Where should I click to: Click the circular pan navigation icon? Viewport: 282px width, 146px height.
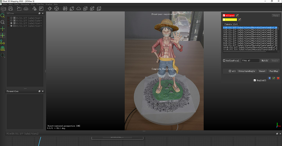[x=56, y=8]
